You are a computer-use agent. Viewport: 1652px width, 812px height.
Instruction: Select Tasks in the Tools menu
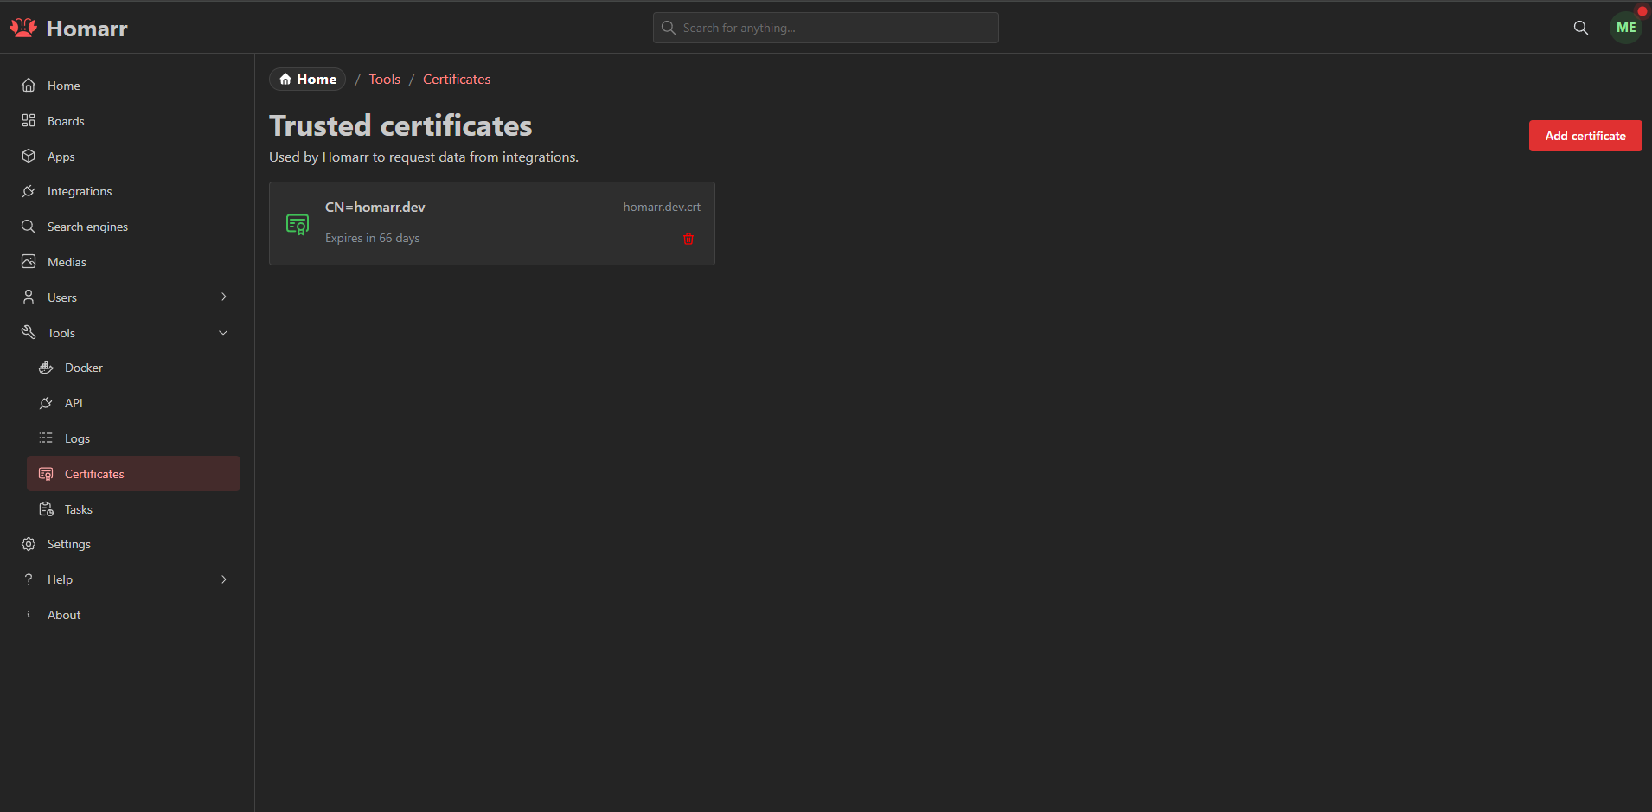pyautogui.click(x=78, y=509)
